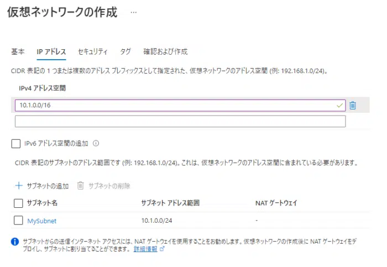
Task: Open the セキュリティ tab
Action: point(92,51)
